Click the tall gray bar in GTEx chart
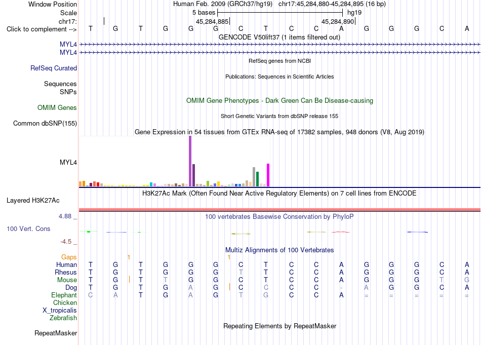481x345 pixels. tap(254, 177)
